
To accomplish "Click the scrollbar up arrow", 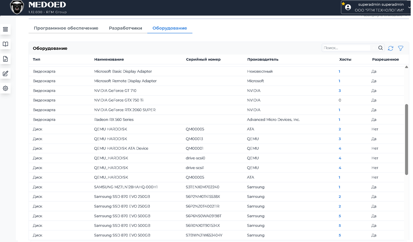I will coord(407,67).
